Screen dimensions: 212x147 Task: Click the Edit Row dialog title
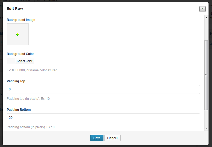pos(15,9)
